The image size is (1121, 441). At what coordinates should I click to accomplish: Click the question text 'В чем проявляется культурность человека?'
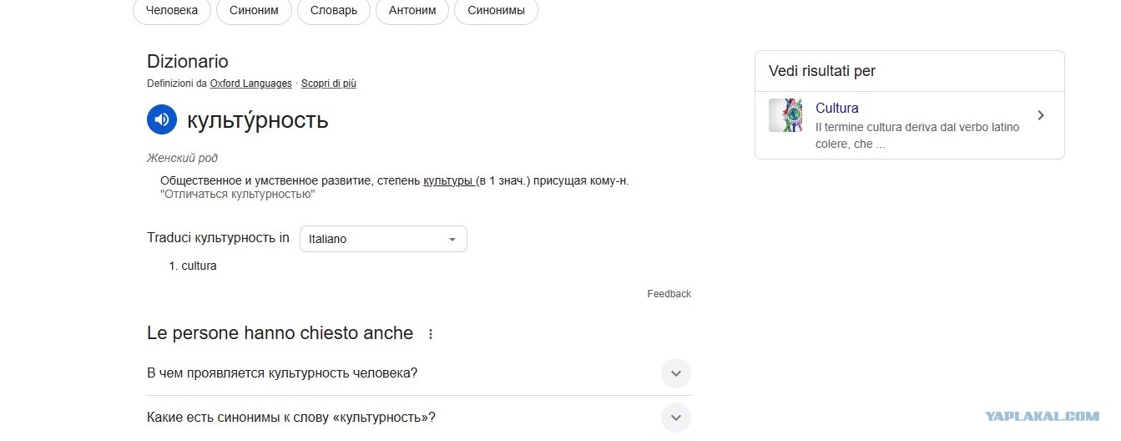pyautogui.click(x=282, y=373)
